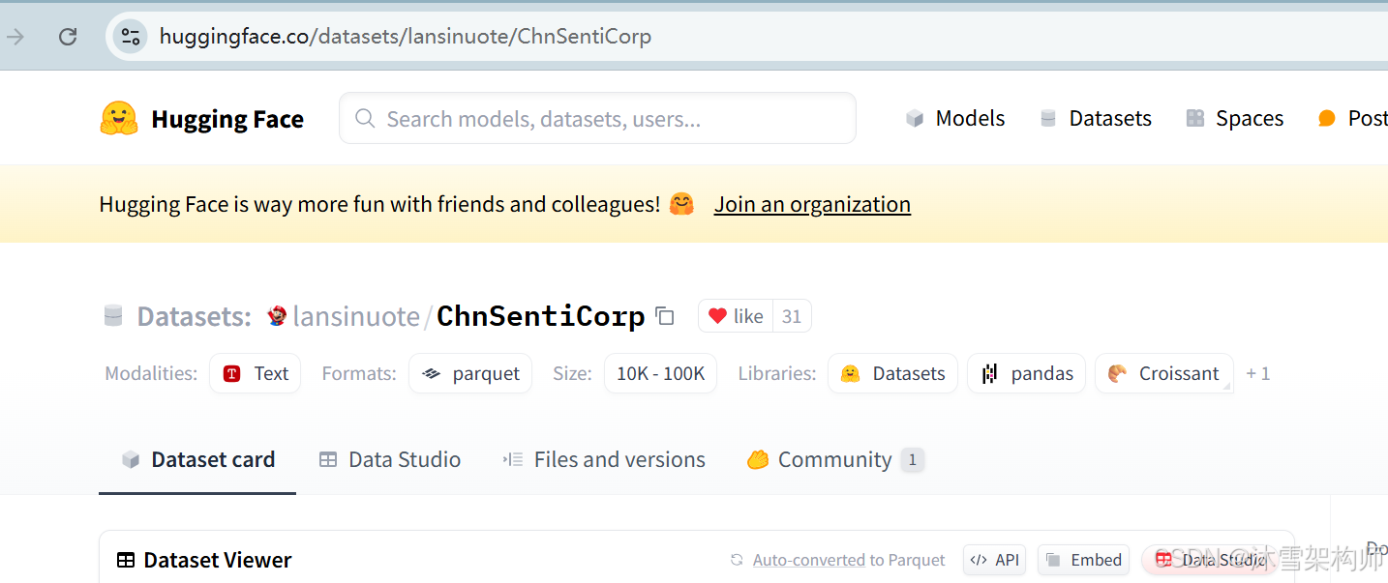This screenshot has width=1388, height=583.
Task: Click the ChnSentiCorp dataset title
Action: [540, 316]
